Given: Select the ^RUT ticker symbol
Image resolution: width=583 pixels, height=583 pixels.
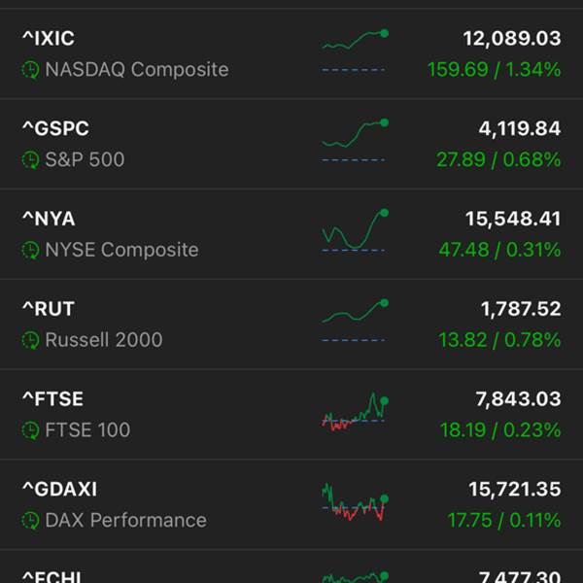Looking at the screenshot, I should click(49, 309).
